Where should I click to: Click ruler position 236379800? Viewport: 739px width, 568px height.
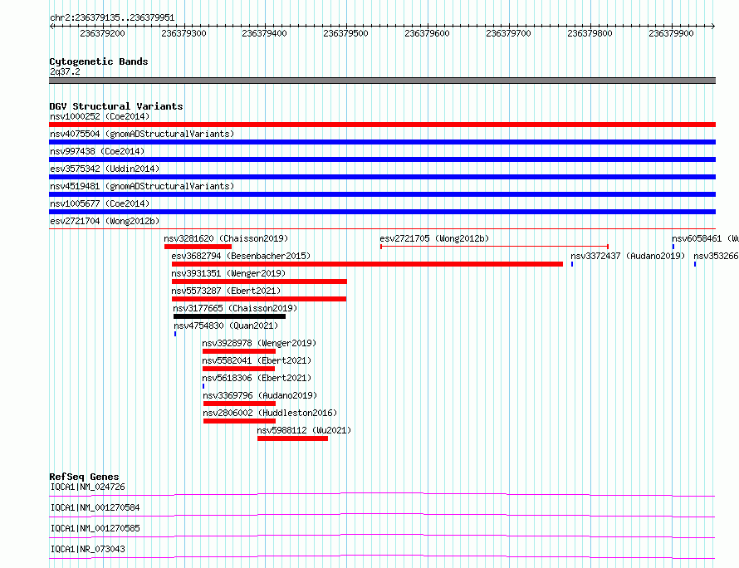tap(590, 33)
